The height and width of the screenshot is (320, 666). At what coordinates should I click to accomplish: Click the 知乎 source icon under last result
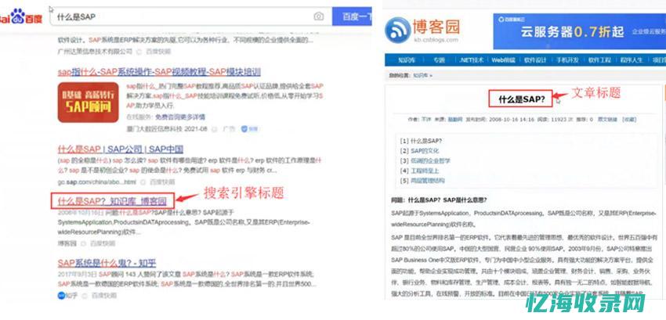63,296
